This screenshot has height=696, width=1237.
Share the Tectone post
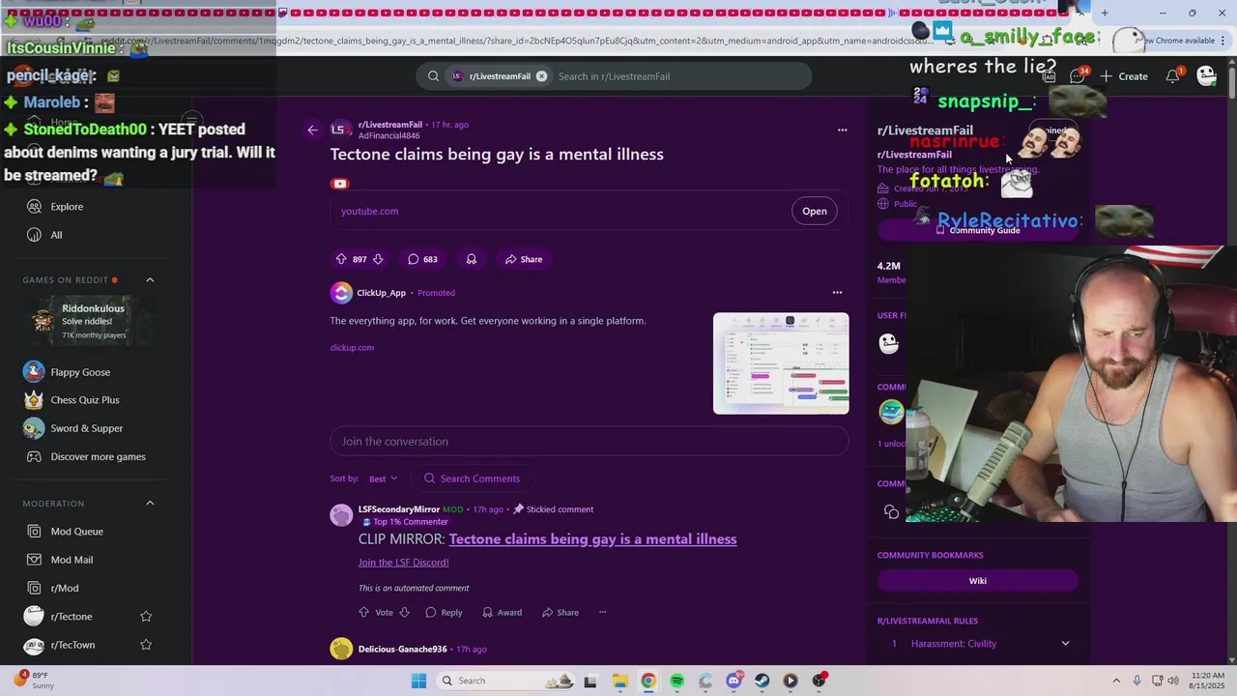tap(523, 259)
